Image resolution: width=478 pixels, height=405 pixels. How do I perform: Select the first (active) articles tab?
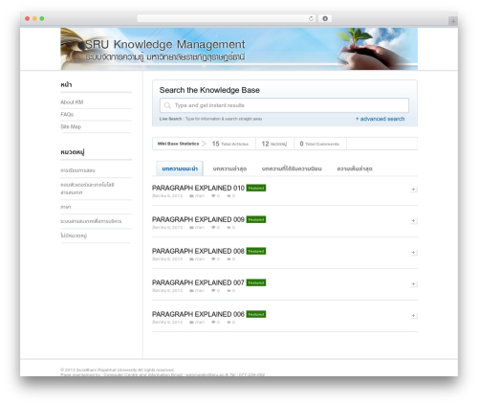click(180, 169)
